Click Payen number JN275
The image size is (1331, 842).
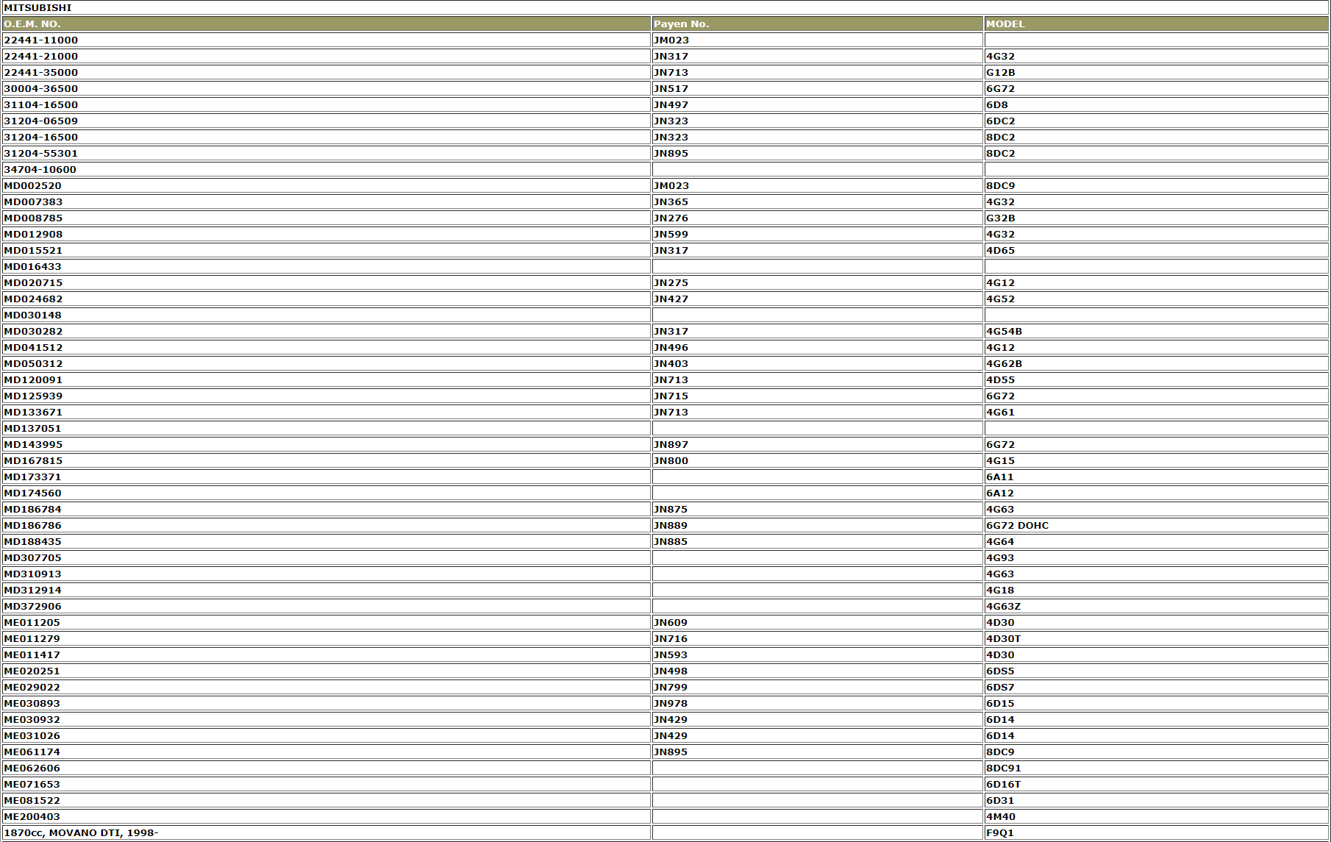click(x=818, y=282)
